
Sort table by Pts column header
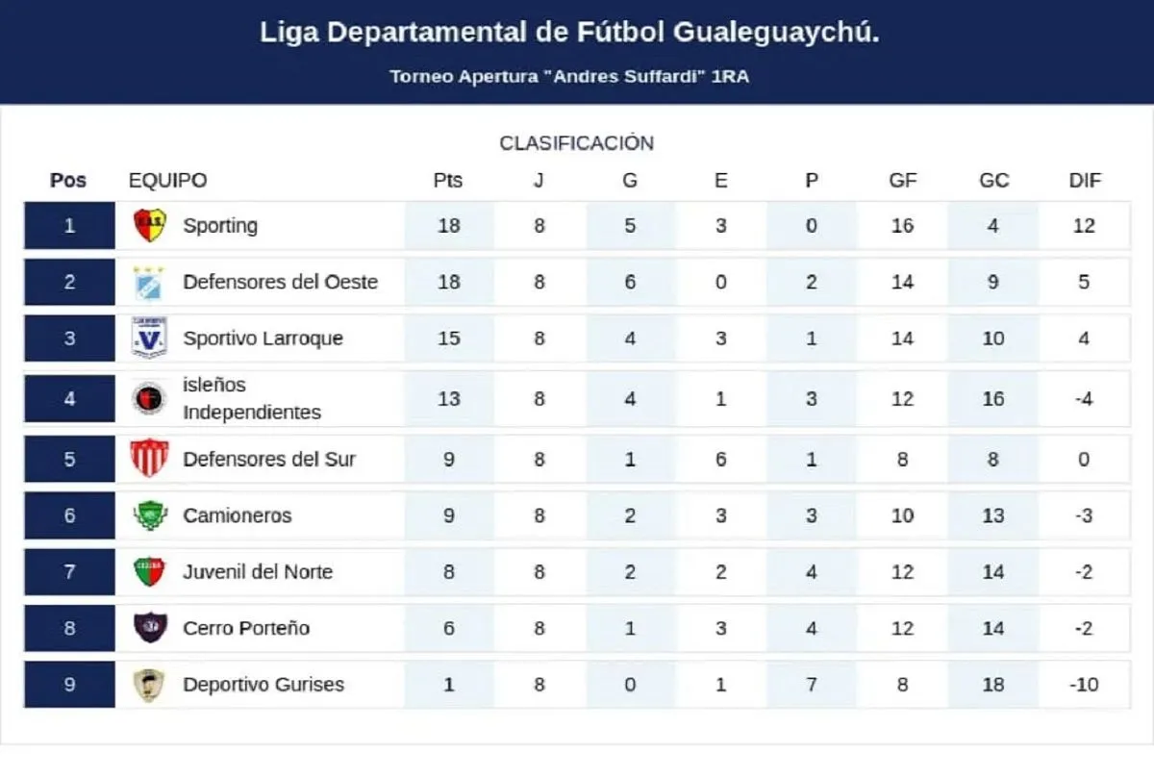(x=448, y=181)
